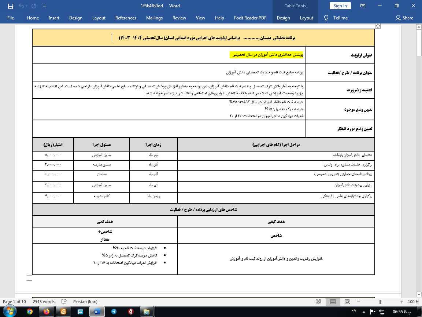This screenshot has width=422, height=317.
Task: Click the vertical scrollbar up arrow
Action: 419,27
